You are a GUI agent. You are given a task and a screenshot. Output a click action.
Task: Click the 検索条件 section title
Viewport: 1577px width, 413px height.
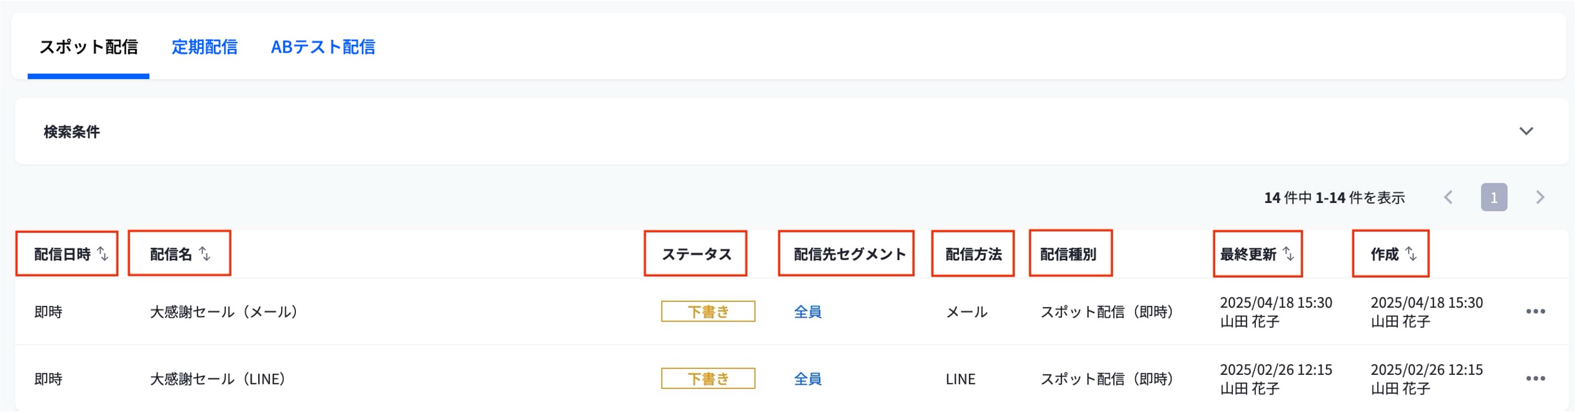click(x=72, y=132)
